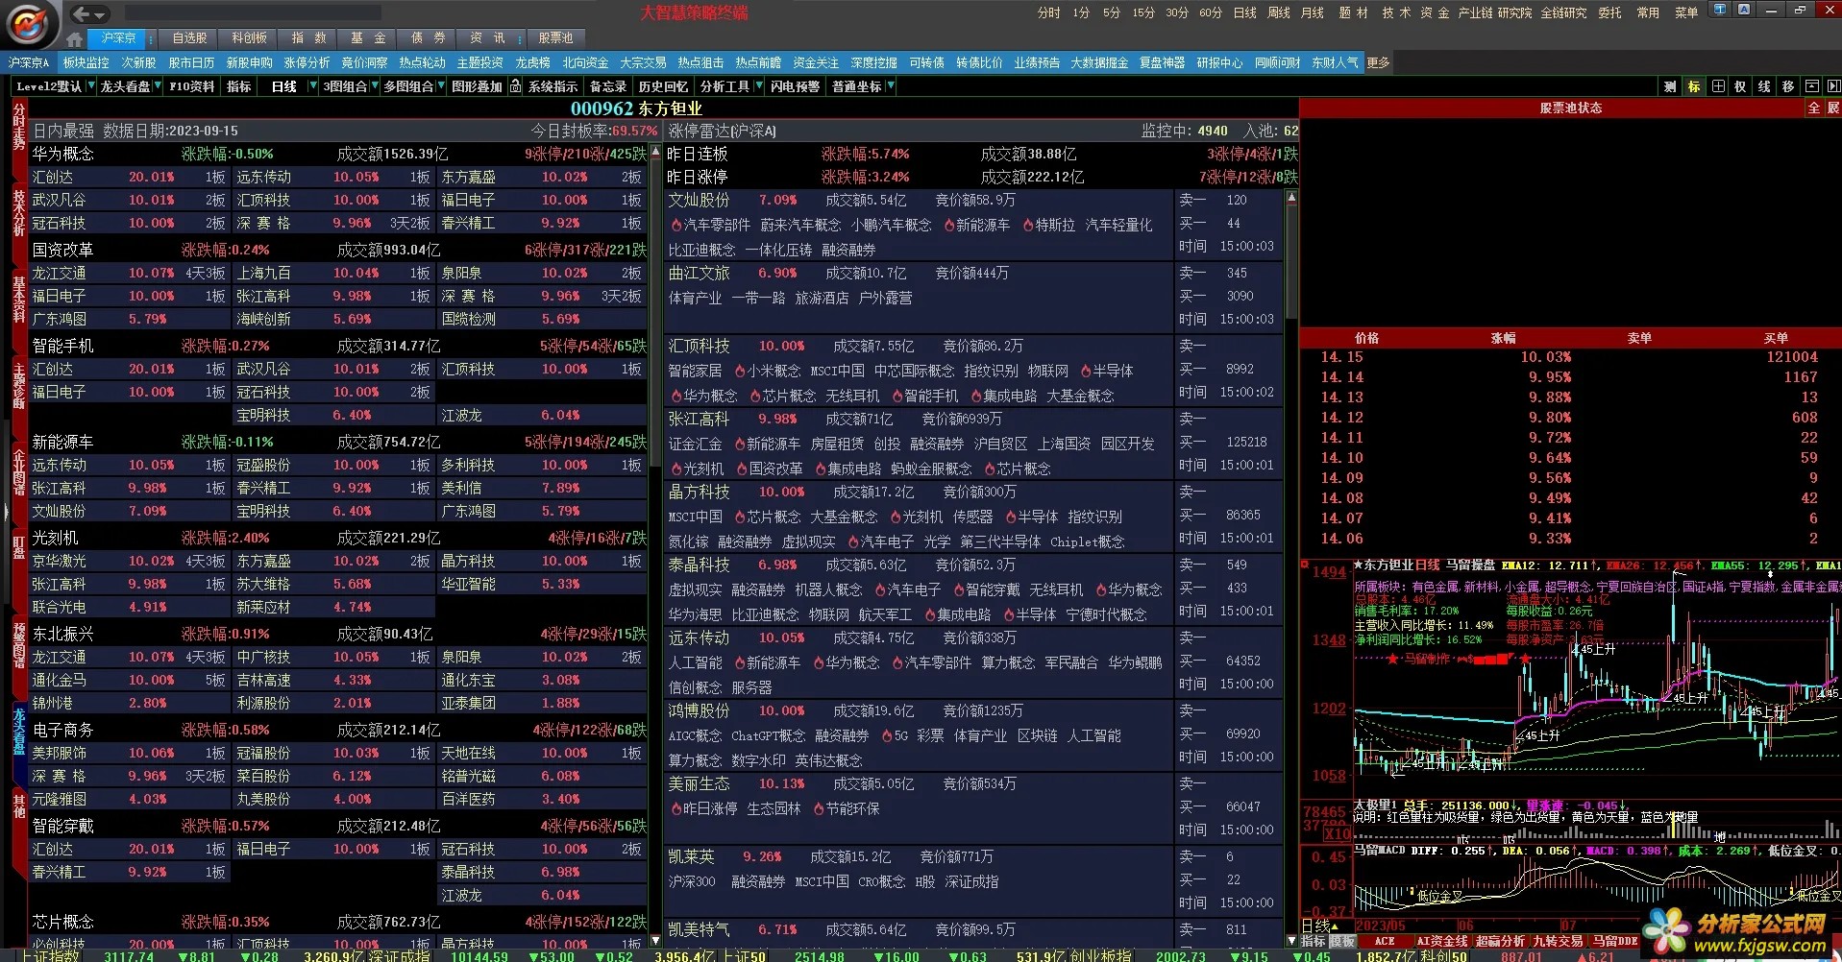Select the 周线 period button
Viewport: 1842px width, 962px height.
(x=1279, y=12)
